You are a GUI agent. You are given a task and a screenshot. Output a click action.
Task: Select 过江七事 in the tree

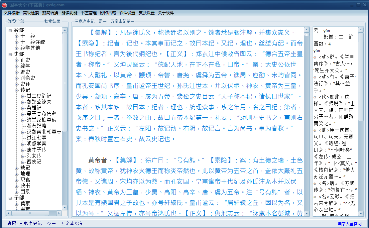pos(37,138)
